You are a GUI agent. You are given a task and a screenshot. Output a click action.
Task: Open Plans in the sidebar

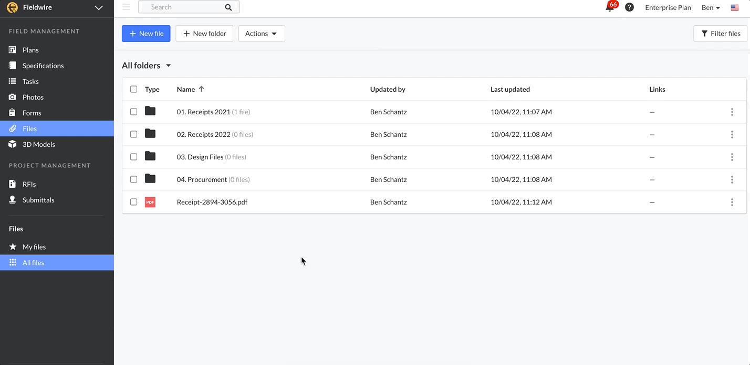[30, 50]
